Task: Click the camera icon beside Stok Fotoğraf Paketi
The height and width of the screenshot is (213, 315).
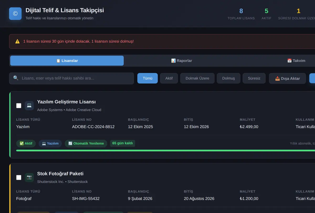Action: point(29,177)
